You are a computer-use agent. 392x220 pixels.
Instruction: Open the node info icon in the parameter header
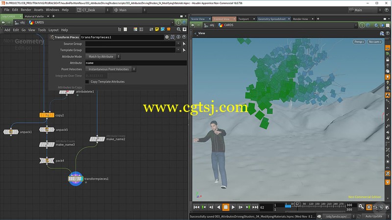(x=178, y=37)
